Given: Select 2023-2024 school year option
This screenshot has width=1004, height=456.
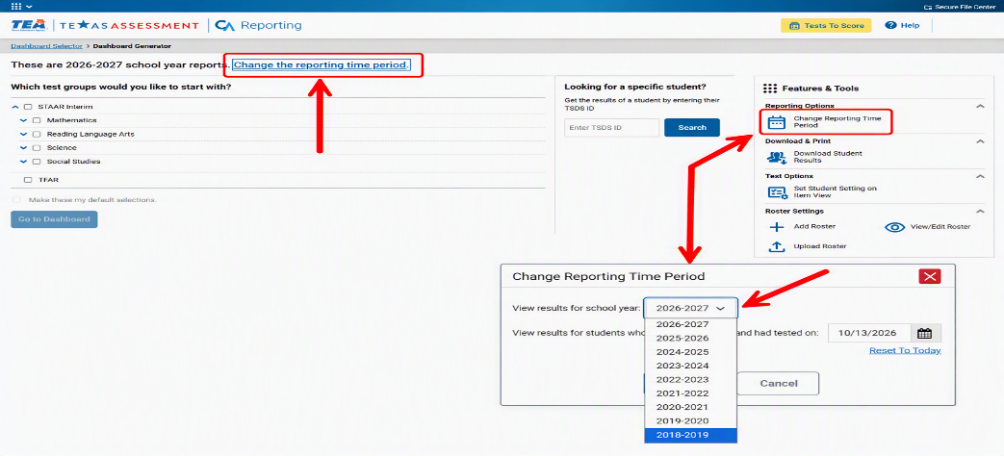Looking at the screenshot, I should click(x=691, y=366).
